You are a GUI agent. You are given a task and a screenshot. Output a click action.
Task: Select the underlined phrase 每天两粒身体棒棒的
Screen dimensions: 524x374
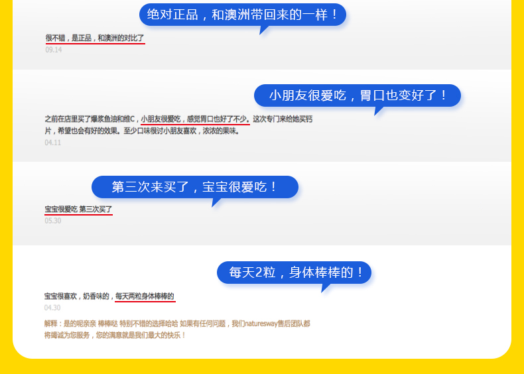point(145,296)
